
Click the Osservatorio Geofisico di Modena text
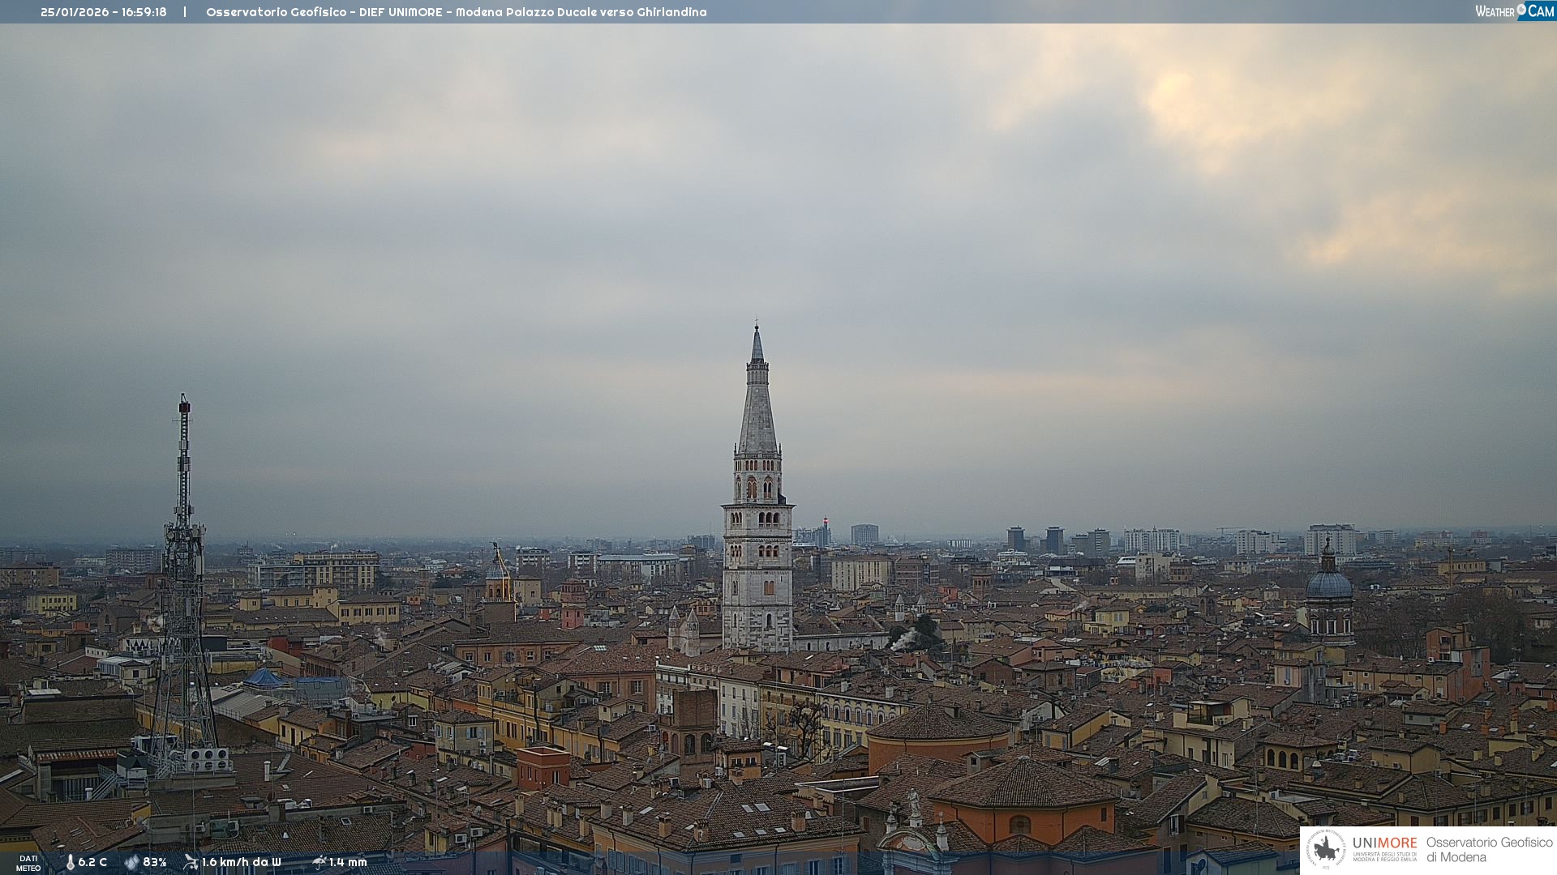1489,849
